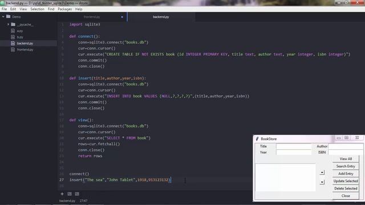The height and width of the screenshot is (205, 365).
Task: Click the 'import sqlite3' line
Action: 85,24
